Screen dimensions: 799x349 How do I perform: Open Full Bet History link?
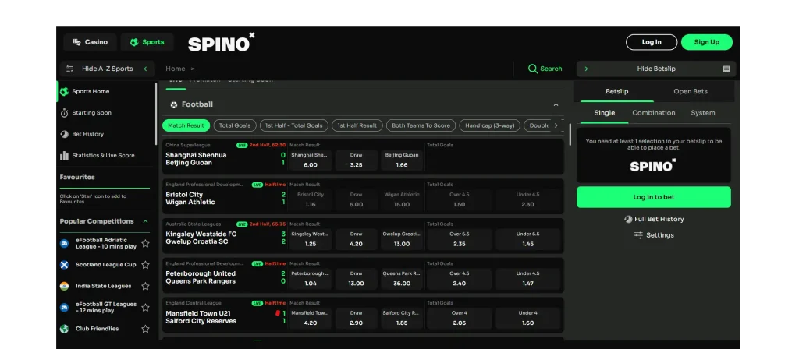654,219
